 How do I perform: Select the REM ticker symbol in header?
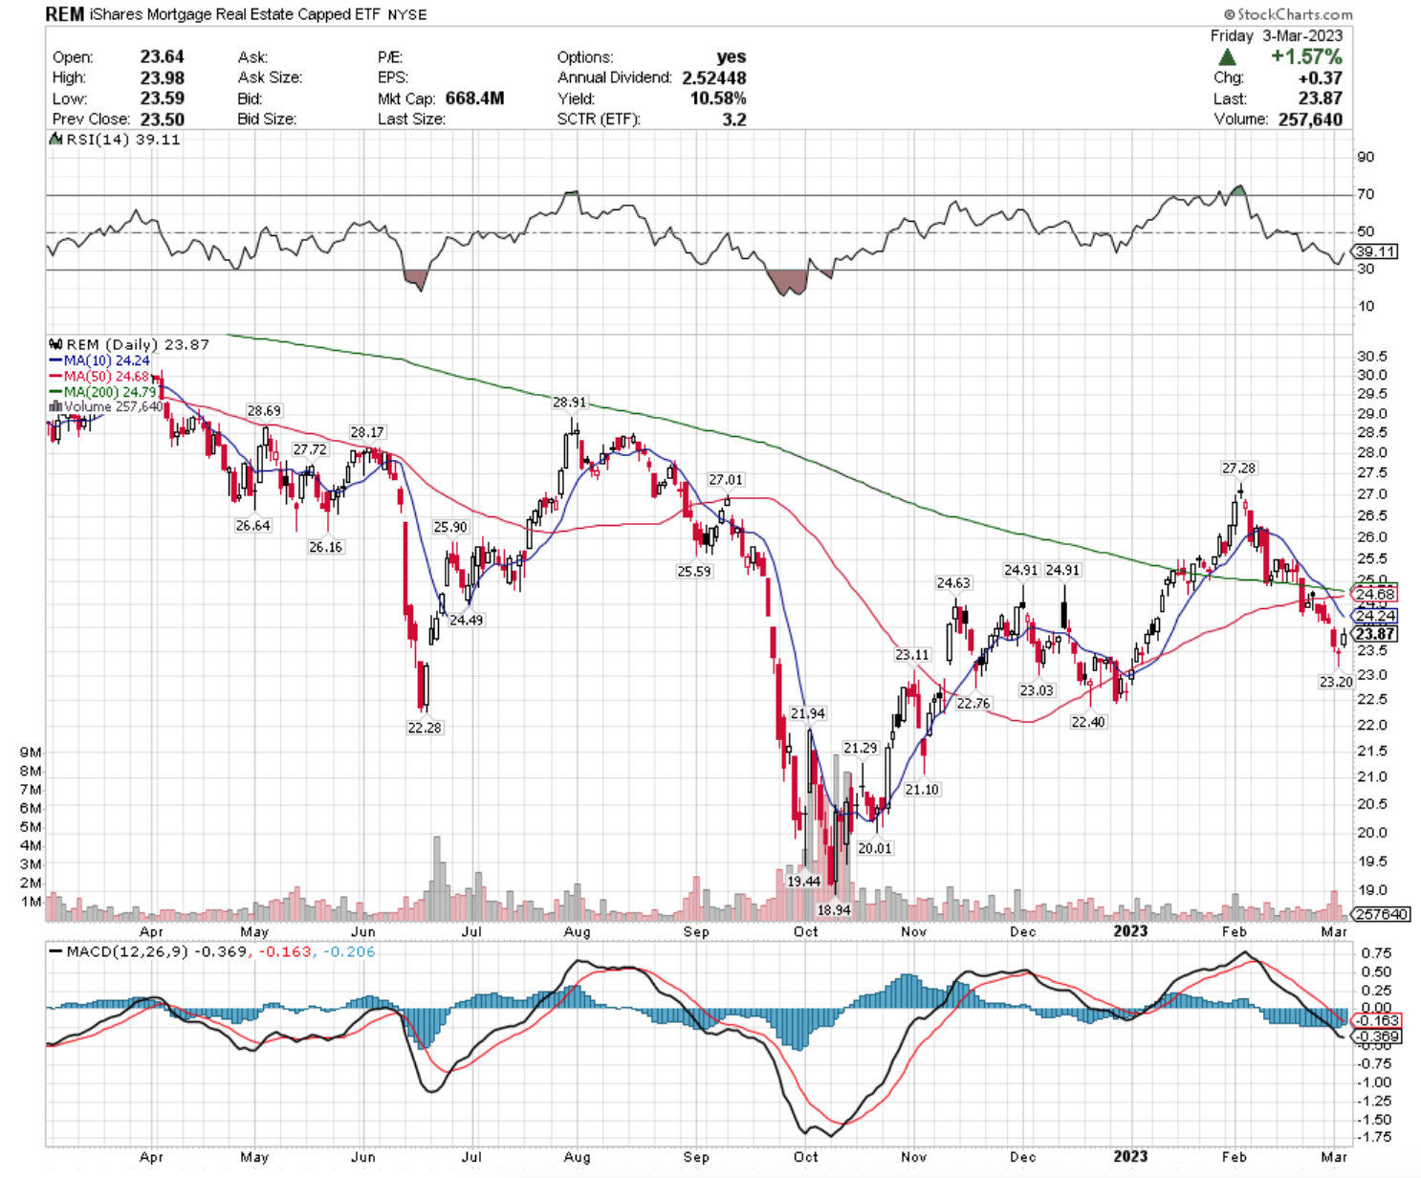[65, 14]
